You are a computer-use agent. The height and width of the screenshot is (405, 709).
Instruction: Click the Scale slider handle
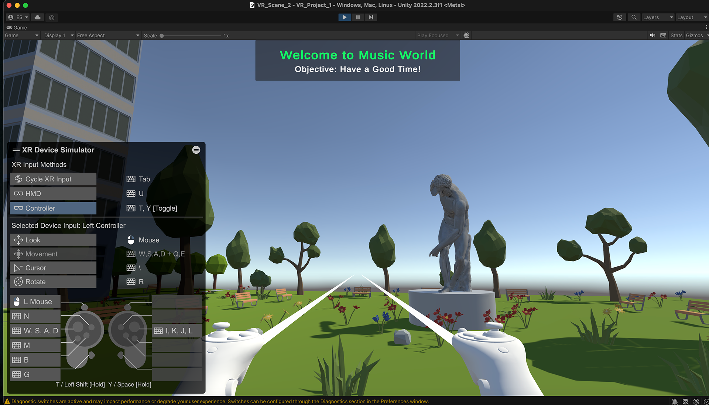[162, 36]
